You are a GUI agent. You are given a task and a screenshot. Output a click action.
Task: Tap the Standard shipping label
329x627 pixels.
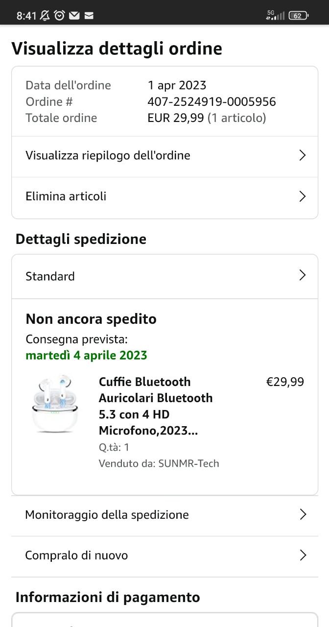click(x=50, y=276)
